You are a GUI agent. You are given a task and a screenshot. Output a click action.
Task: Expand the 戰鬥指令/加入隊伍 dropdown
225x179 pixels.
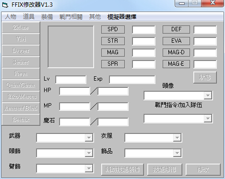[208, 119]
